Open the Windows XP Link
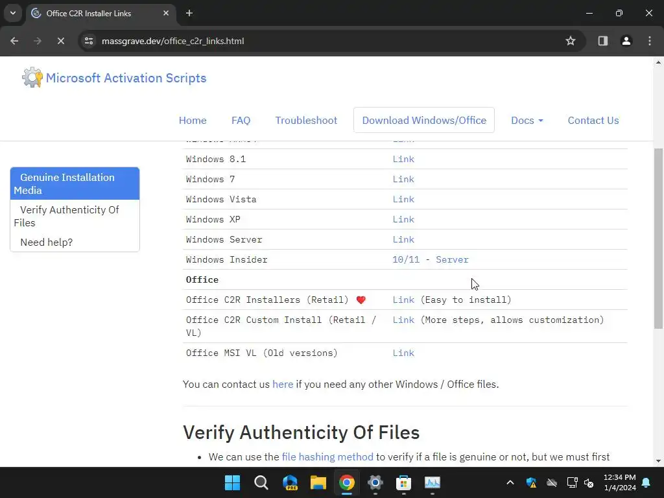664x498 pixels. 403,219
